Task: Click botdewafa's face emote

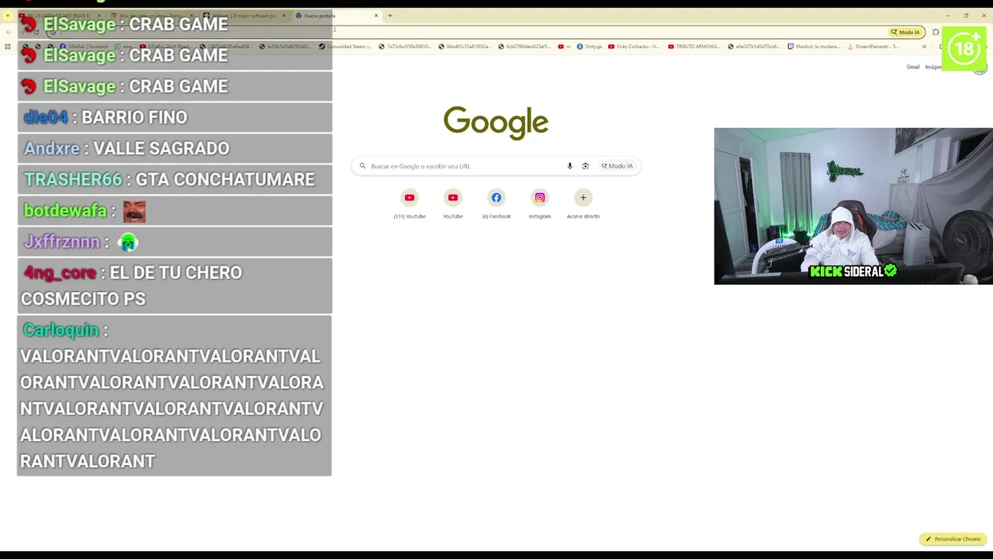Action: (134, 211)
